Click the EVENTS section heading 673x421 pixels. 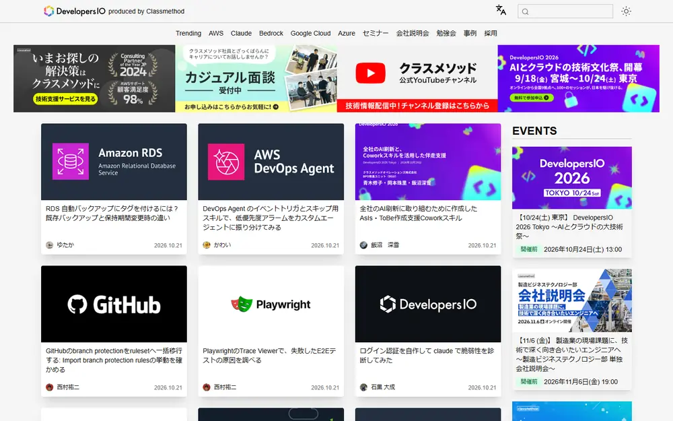coord(534,131)
